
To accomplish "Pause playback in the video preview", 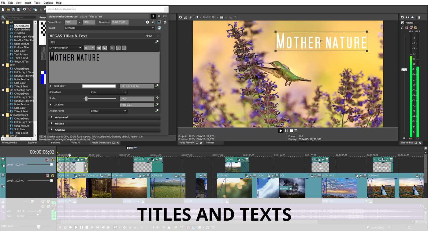I will point(286,131).
